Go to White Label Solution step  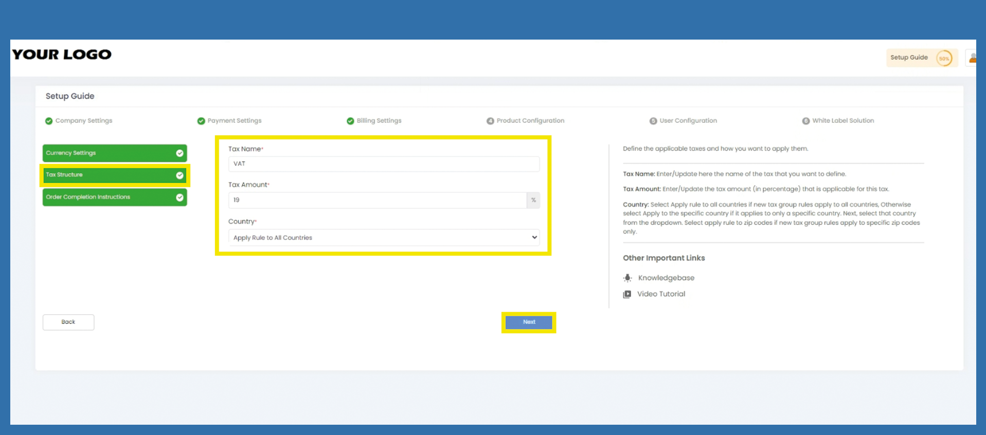click(842, 121)
